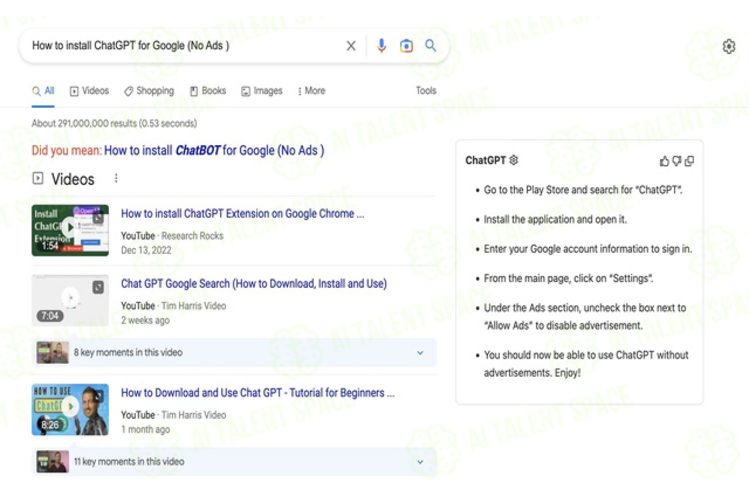This screenshot has height=499, width=749.
Task: Click the '2 weeks ago' text
Action: coord(145,320)
